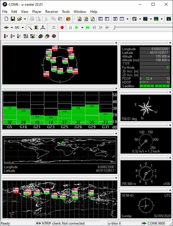
Task: Click the Eject log file icon
Action: click(x=54, y=28)
